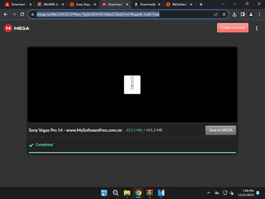Open notifications bell icon

pyautogui.click(x=258, y=193)
